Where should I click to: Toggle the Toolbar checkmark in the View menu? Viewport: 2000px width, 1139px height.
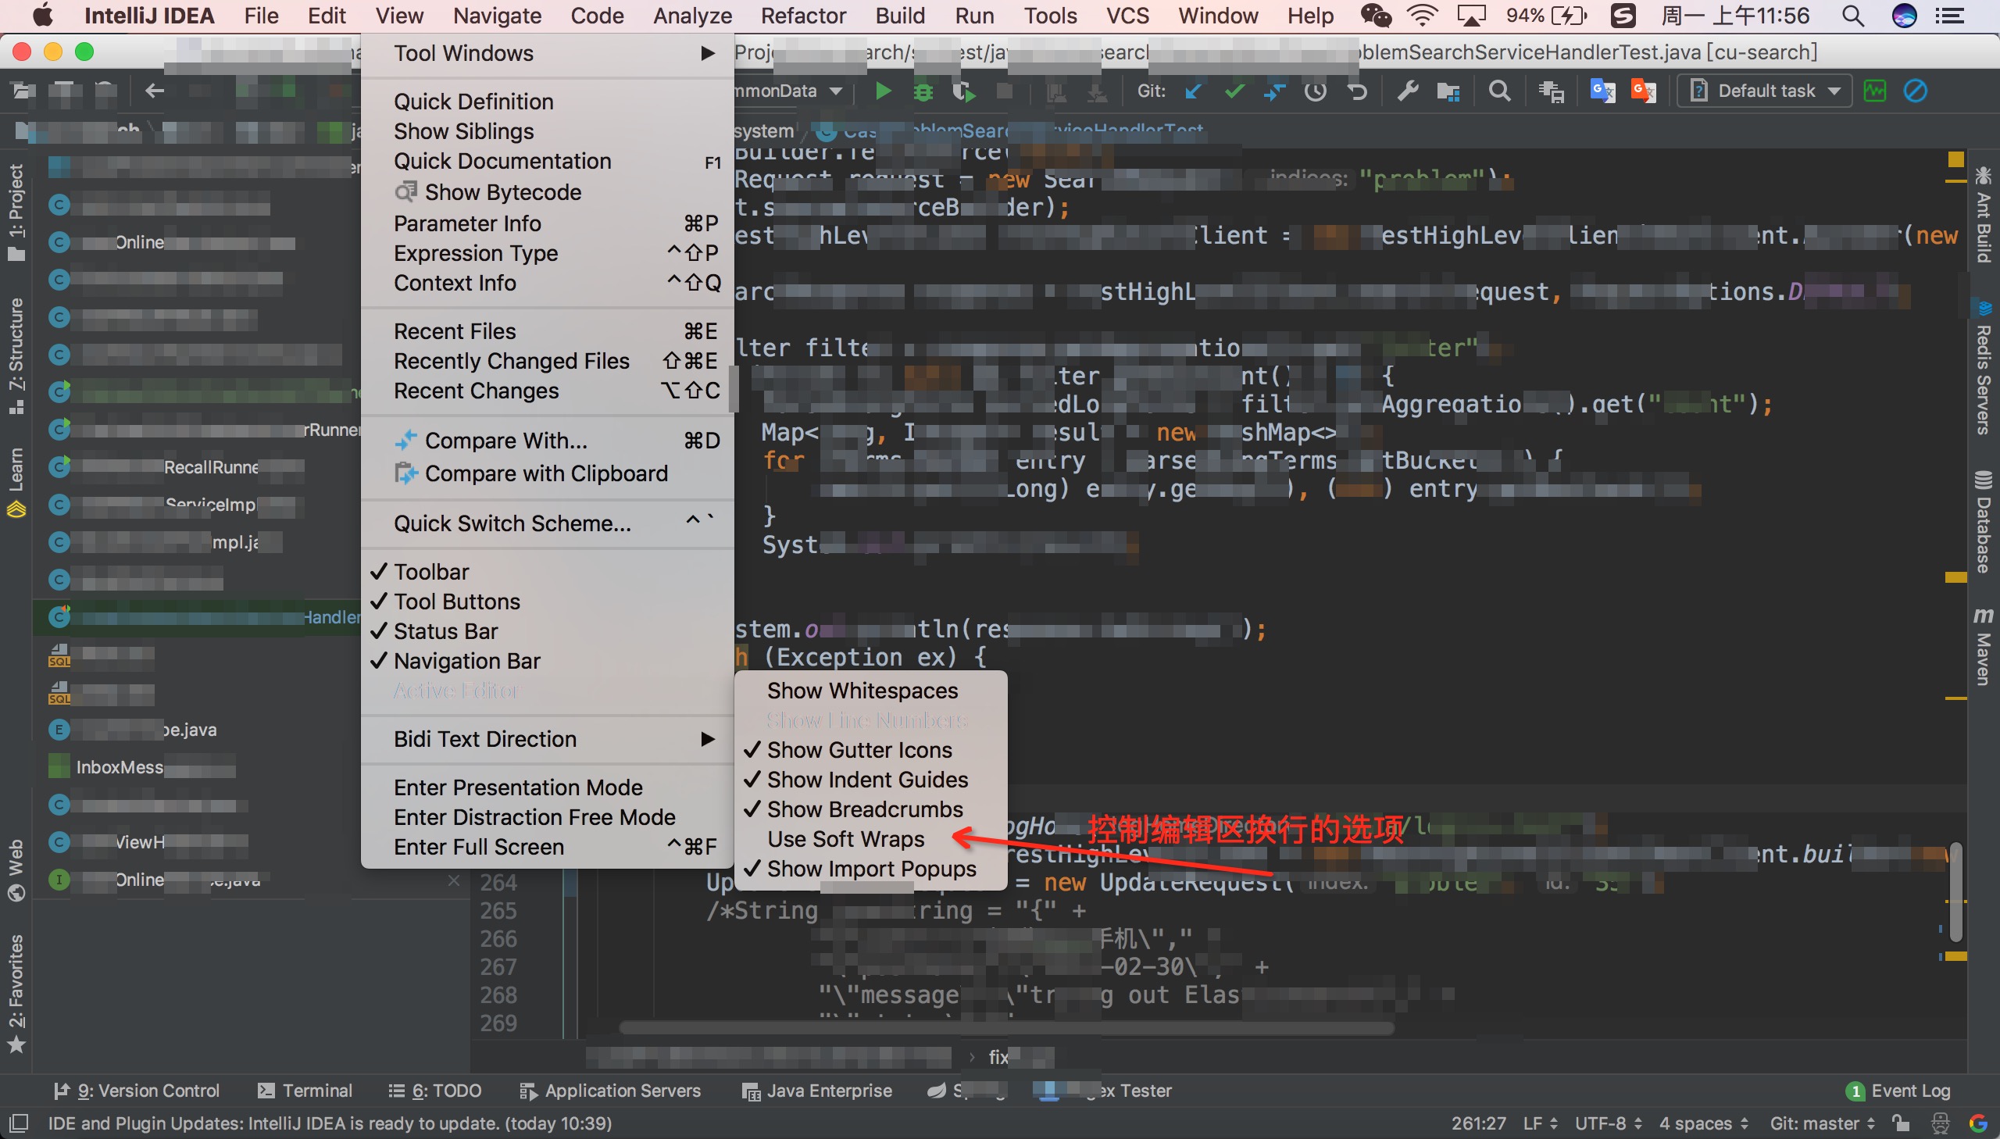[548, 572]
